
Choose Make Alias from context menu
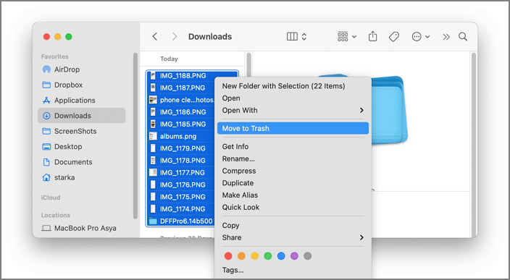pos(293,195)
